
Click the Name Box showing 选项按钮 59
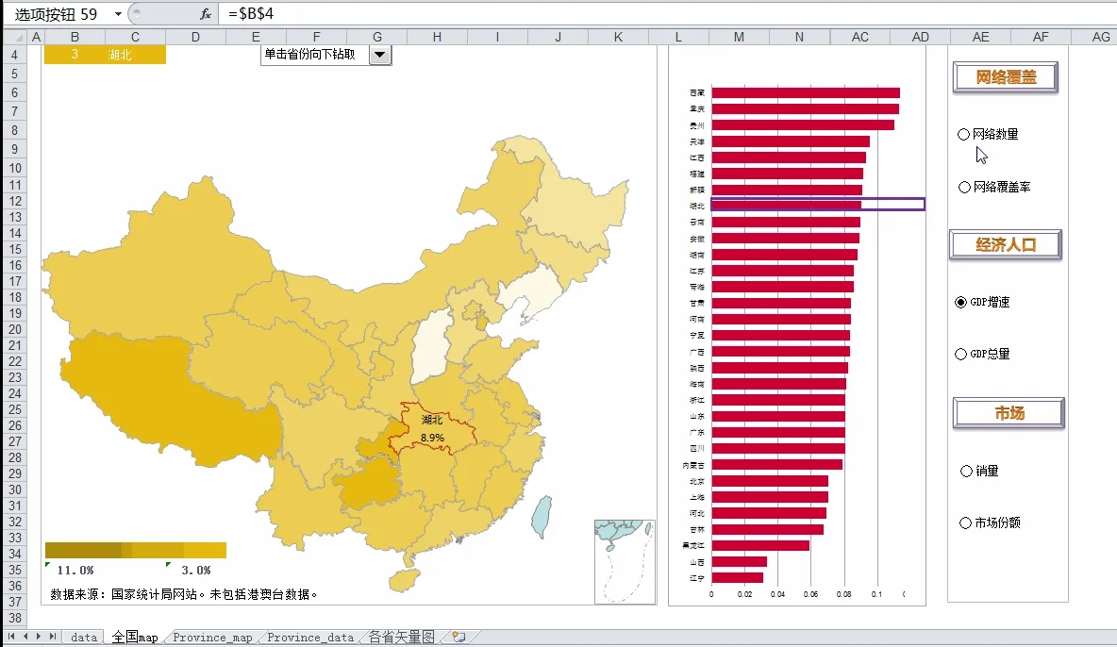pos(57,14)
